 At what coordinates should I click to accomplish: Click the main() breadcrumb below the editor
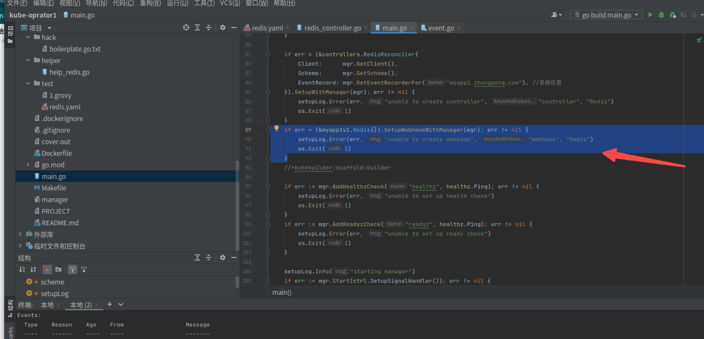pos(282,292)
